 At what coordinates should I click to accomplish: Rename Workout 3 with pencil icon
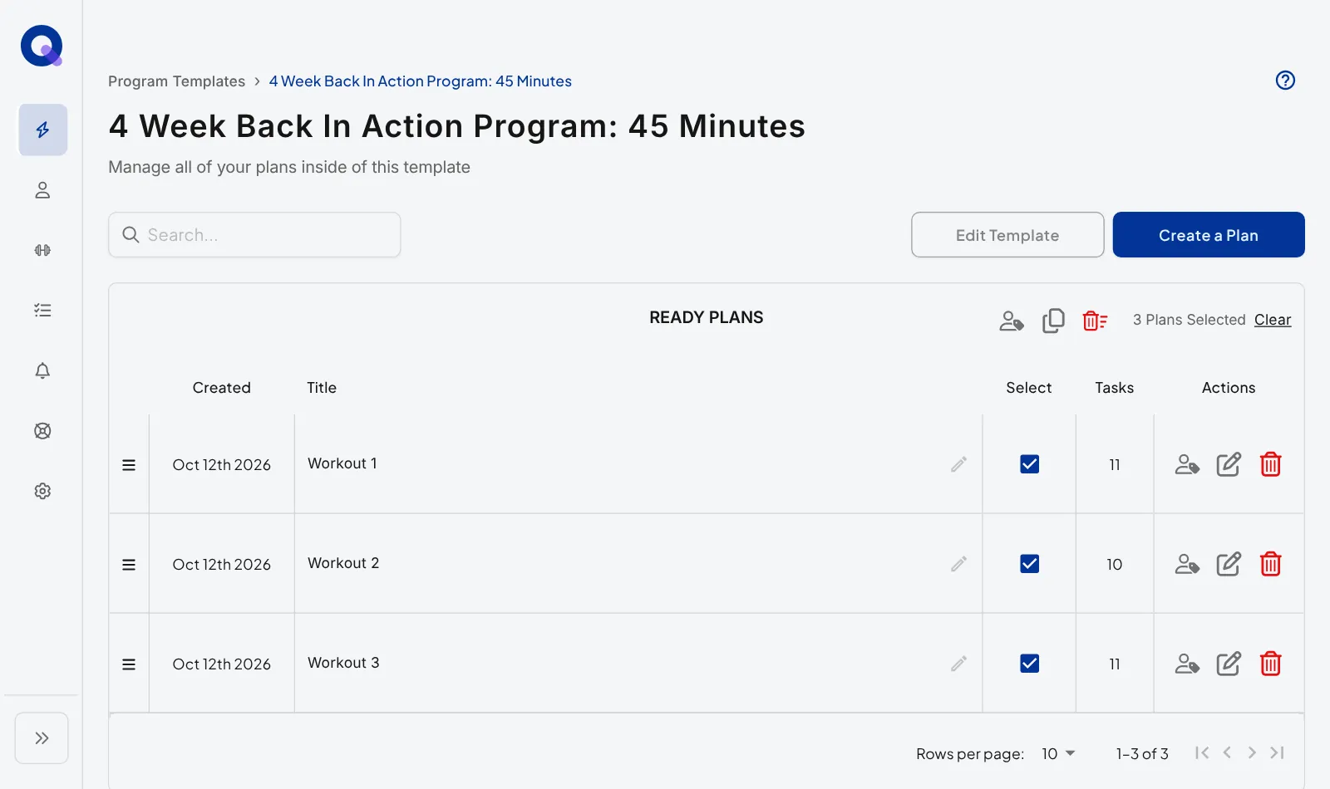pyautogui.click(x=958, y=664)
